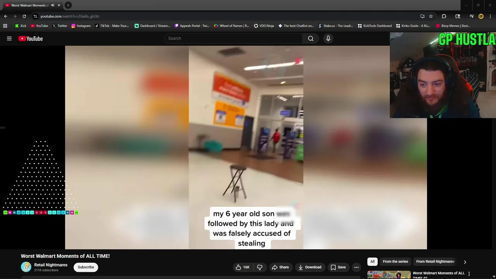The image size is (496, 279).
Task: Open the Chrome three-dot menu
Action: coord(491,16)
